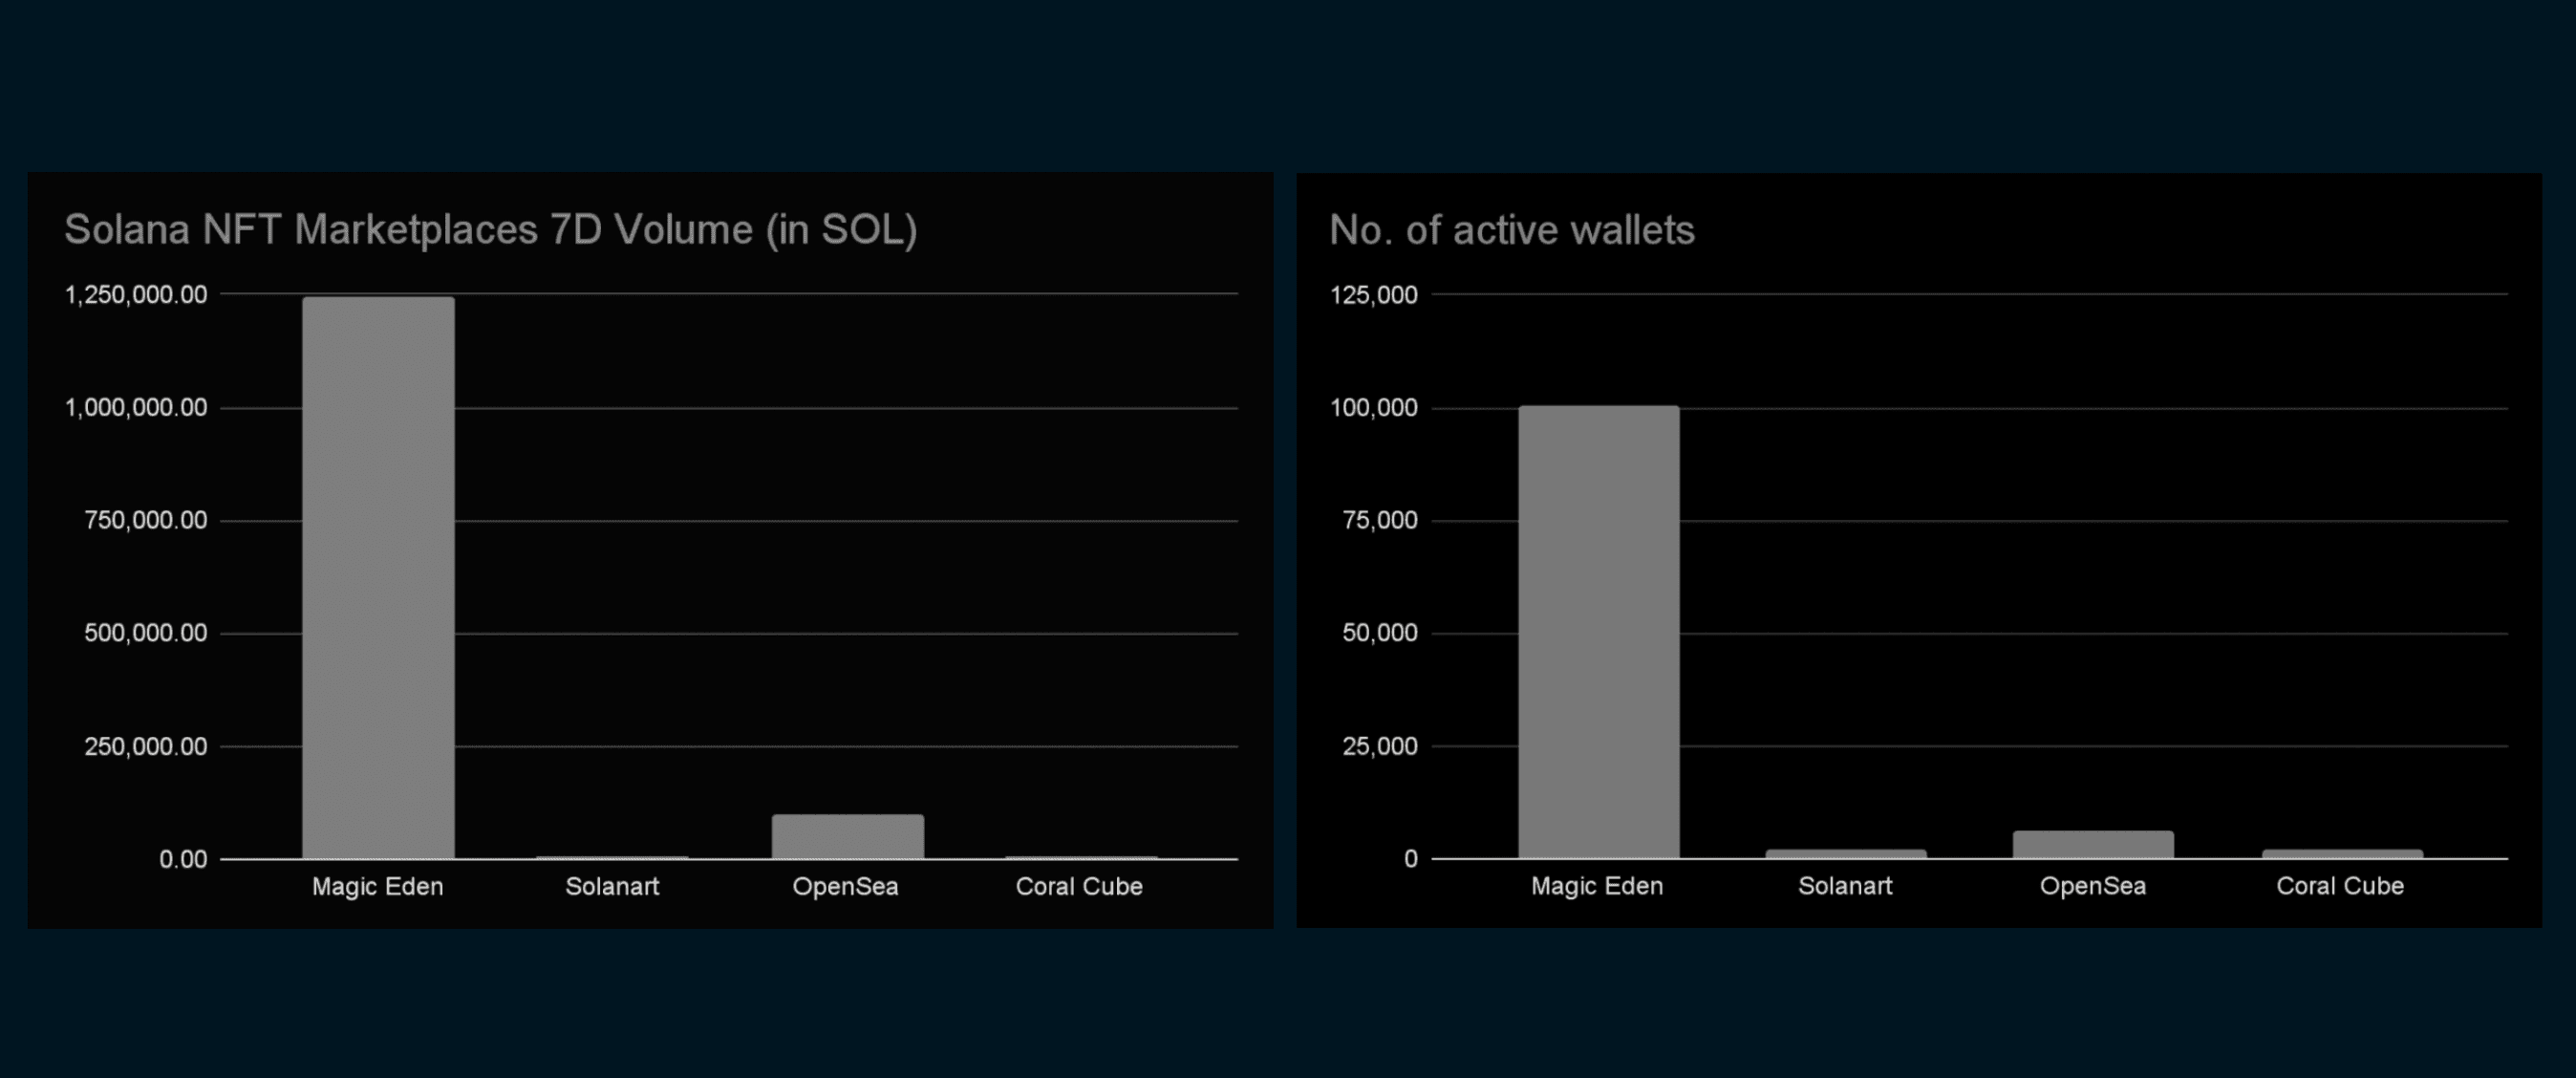Click 'Coral Cube' label under volume chart
The width and height of the screenshot is (2576, 1078).
[x=1079, y=887]
